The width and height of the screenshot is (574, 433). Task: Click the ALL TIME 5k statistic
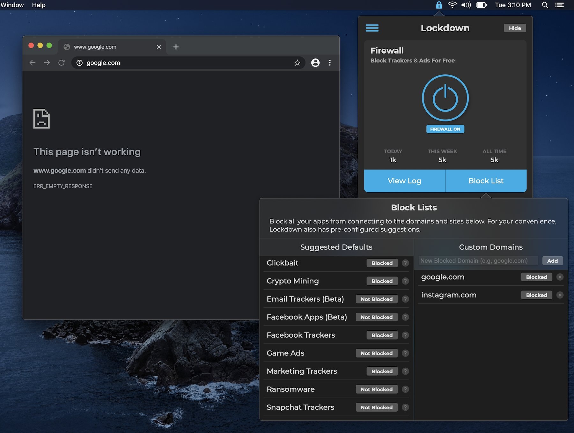(x=494, y=156)
